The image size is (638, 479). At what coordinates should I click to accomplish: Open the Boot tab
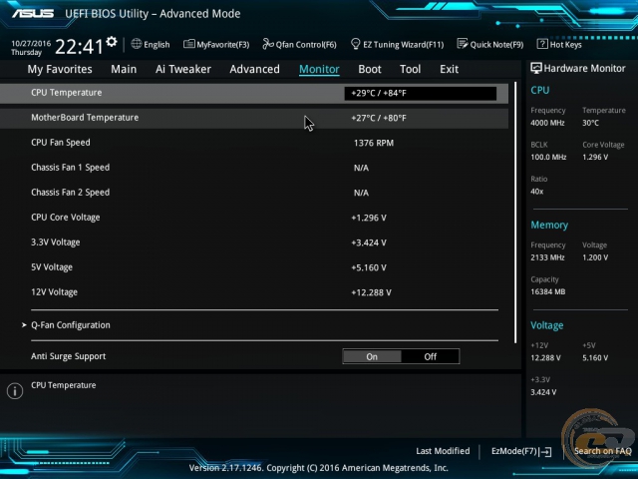[370, 69]
